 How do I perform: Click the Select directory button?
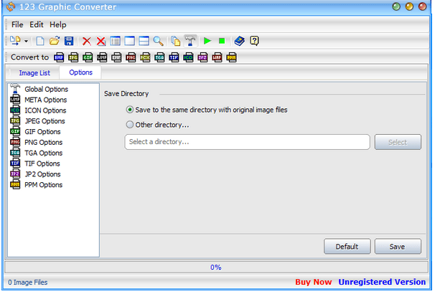coord(398,143)
